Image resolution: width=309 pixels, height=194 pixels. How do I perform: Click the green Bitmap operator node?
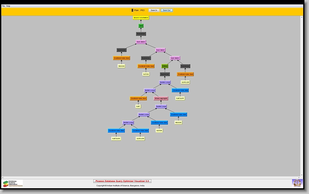point(165,66)
